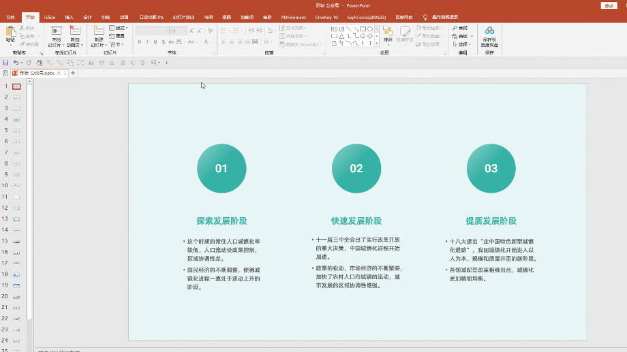Switch to the OneKey 10 tab

[x=326, y=17]
